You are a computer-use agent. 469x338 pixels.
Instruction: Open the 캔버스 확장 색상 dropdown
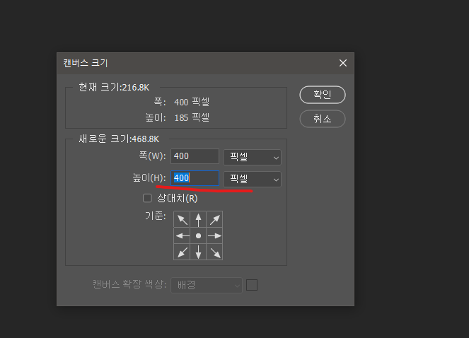(x=206, y=285)
